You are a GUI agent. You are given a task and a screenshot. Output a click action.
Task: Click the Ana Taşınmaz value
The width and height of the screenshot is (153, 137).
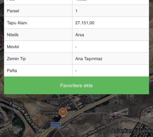coord(89,59)
